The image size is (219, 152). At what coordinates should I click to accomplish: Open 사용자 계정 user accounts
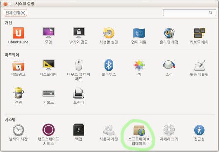pos(109,133)
